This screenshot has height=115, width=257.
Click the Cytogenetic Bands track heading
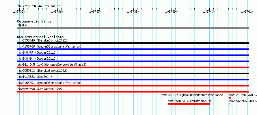coord(34,21)
